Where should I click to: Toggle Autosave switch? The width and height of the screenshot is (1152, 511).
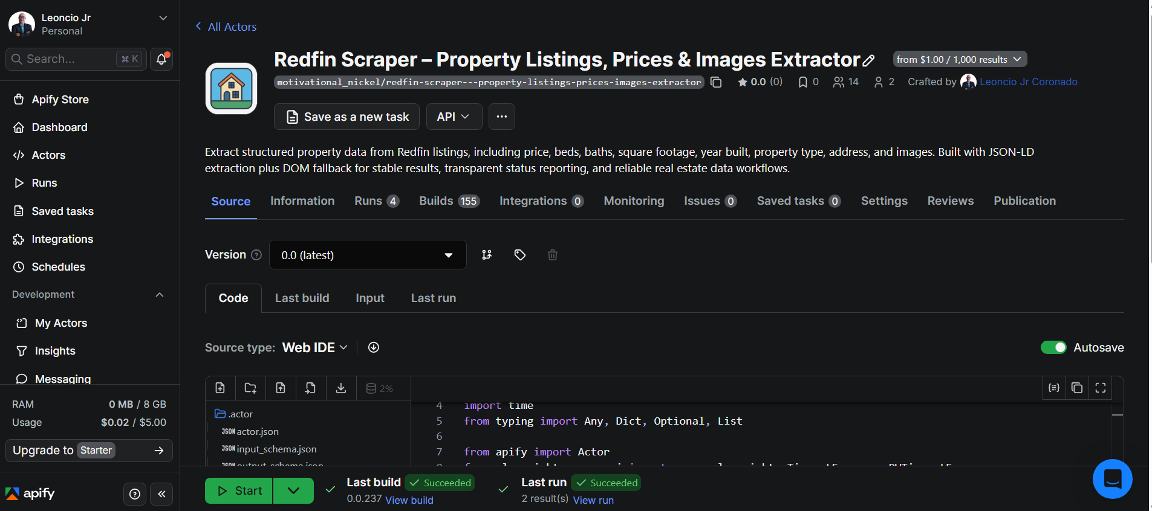(x=1053, y=347)
